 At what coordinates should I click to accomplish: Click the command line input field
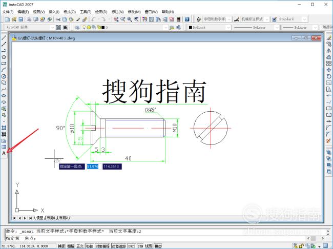click(156, 238)
